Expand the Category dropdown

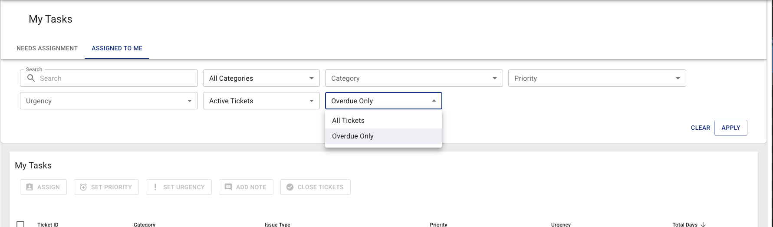(414, 78)
